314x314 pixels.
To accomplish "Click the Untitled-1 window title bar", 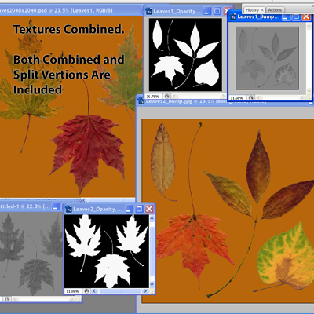I will tap(25, 206).
